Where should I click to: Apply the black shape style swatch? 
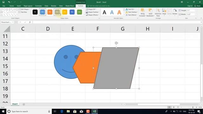point(35,12)
